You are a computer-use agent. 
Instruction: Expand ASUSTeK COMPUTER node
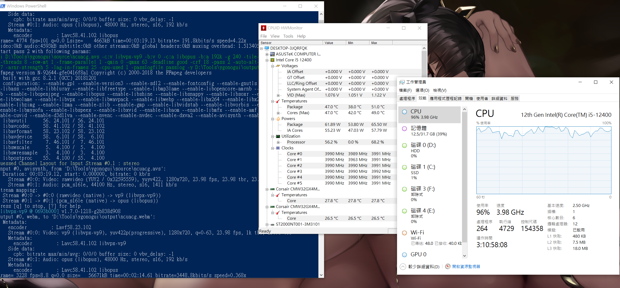click(x=267, y=54)
